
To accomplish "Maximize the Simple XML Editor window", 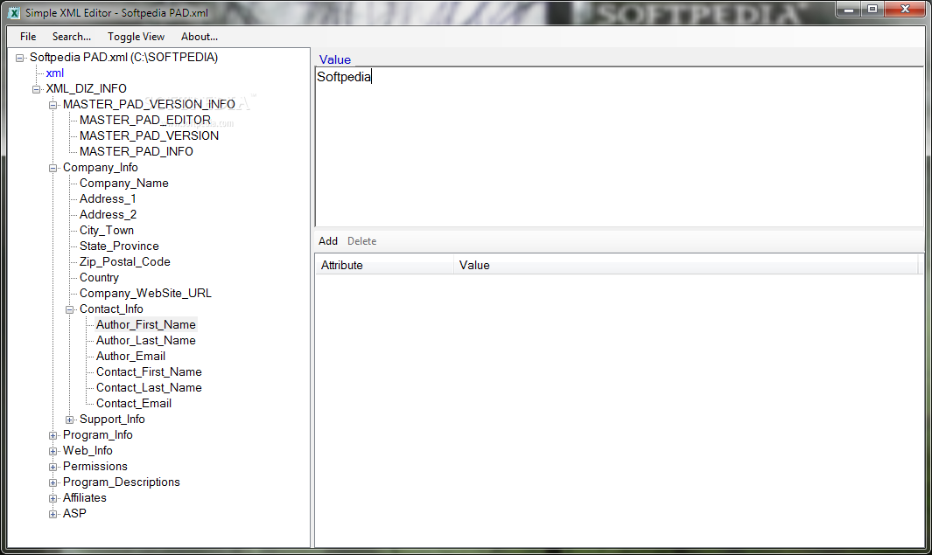I will tap(872, 10).
